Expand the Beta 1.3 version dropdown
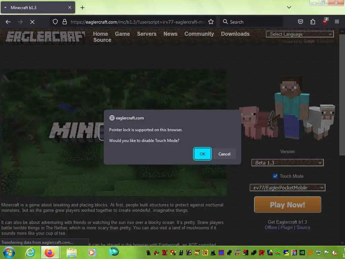The width and height of the screenshot is (345, 259). [x=287, y=163]
